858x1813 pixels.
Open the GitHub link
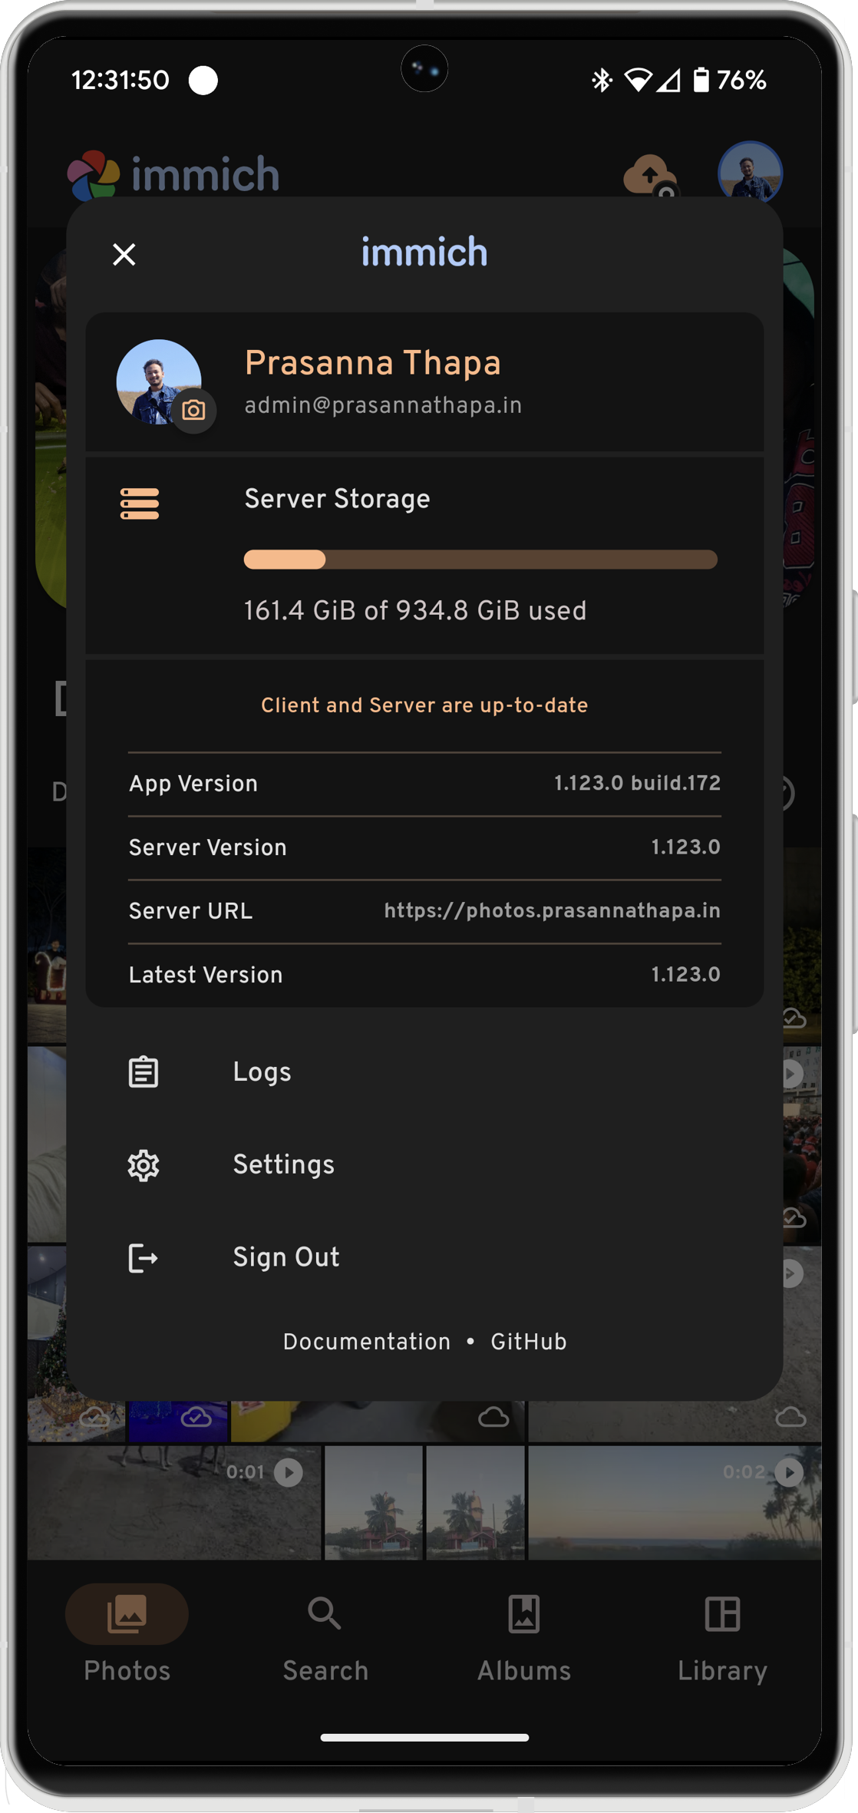click(529, 1342)
